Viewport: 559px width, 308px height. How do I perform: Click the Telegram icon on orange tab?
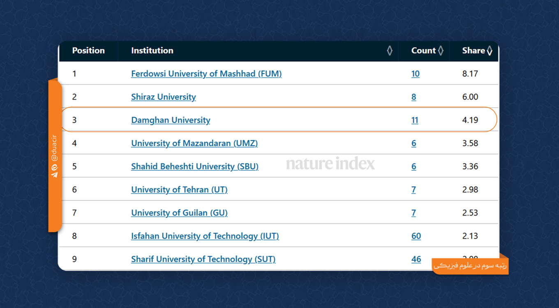[54, 175]
